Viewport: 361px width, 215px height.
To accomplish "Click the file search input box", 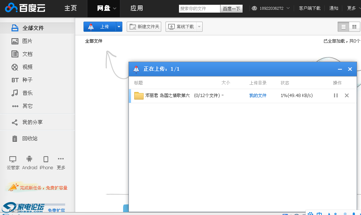I will click(x=199, y=8).
